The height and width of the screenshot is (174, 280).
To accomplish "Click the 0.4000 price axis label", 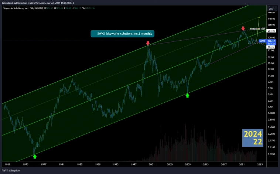I will tap(271, 127).
